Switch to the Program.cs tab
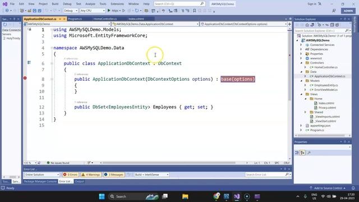Viewport: 359px width, 202px height. pyautogui.click(x=75, y=19)
